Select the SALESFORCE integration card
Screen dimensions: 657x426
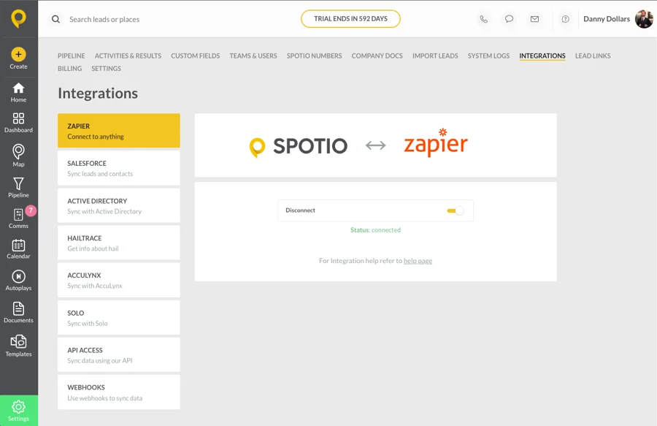click(119, 168)
